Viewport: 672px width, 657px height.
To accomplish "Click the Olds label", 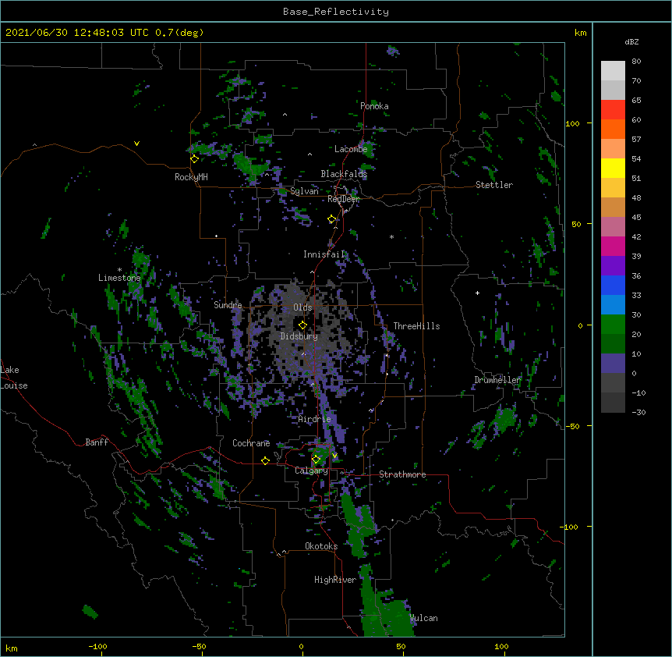I will 302,307.
